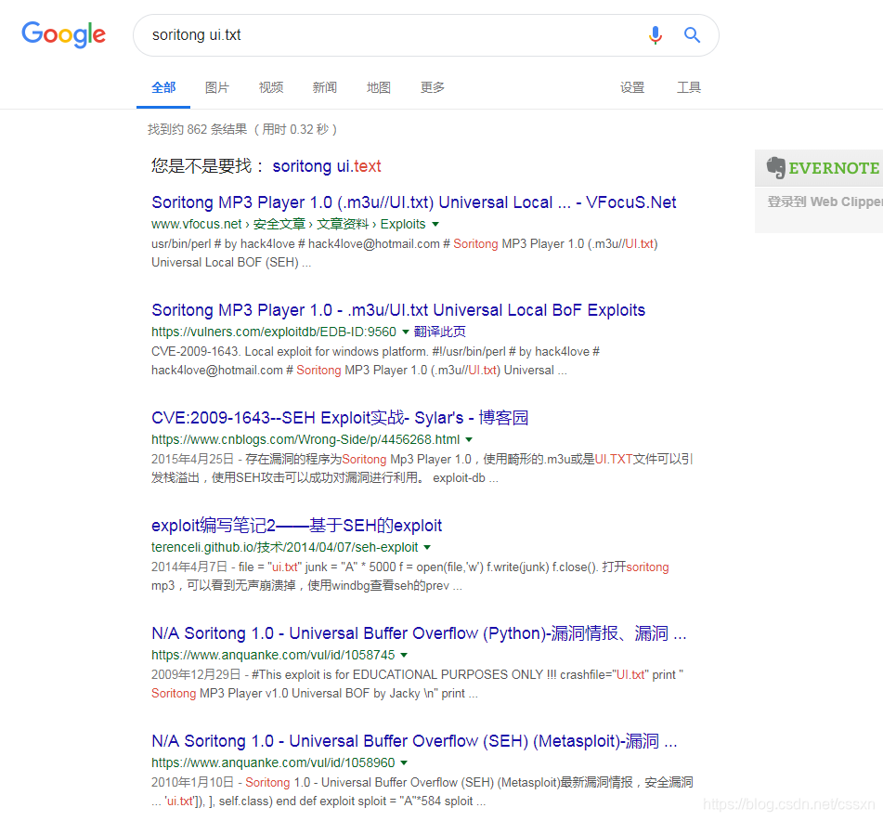Open the Universal Buffer Overflow (SEH) (Metasploit) result
Image resolution: width=883 pixels, height=821 pixels.
(414, 740)
